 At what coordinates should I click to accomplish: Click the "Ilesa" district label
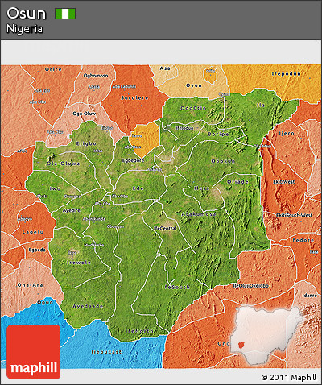tap(202, 188)
